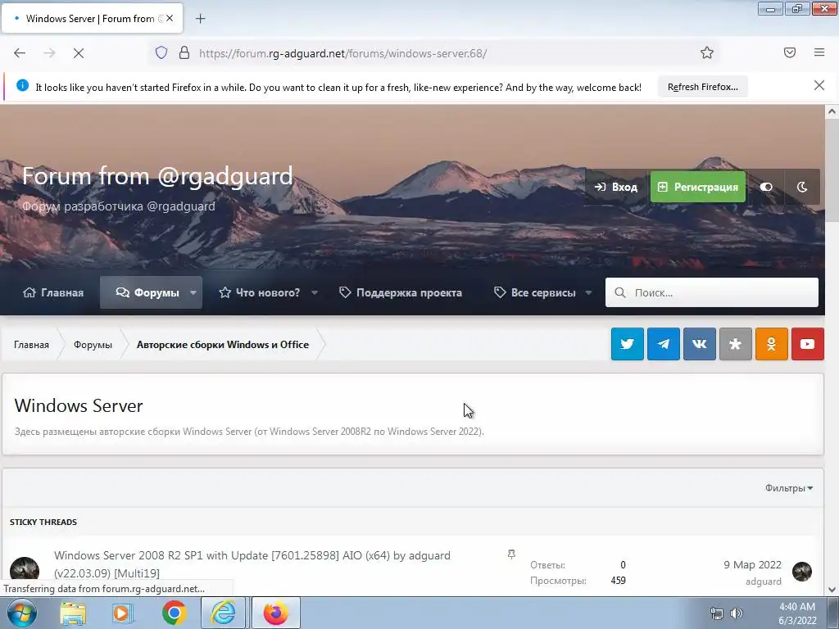
Task: Go back to the previous page
Action: click(x=20, y=53)
